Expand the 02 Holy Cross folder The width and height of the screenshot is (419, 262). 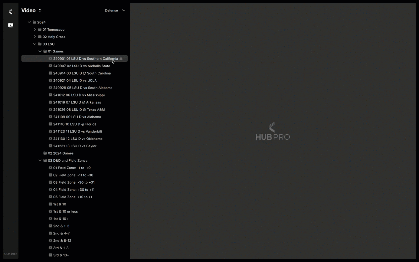coord(35,37)
